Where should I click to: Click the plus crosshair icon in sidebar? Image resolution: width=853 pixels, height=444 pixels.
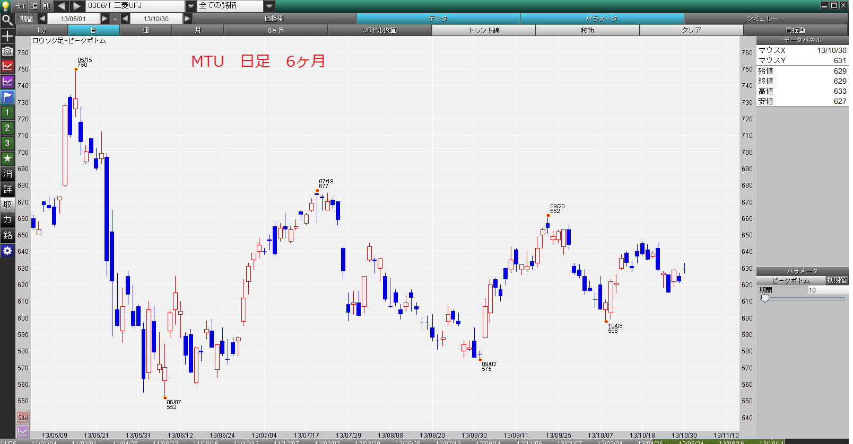tap(7, 36)
